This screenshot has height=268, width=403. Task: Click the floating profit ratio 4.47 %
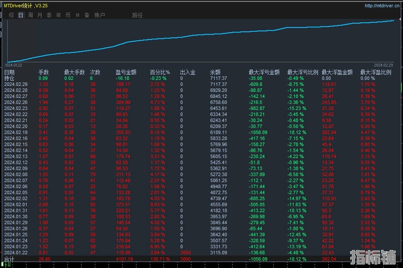point(367,132)
